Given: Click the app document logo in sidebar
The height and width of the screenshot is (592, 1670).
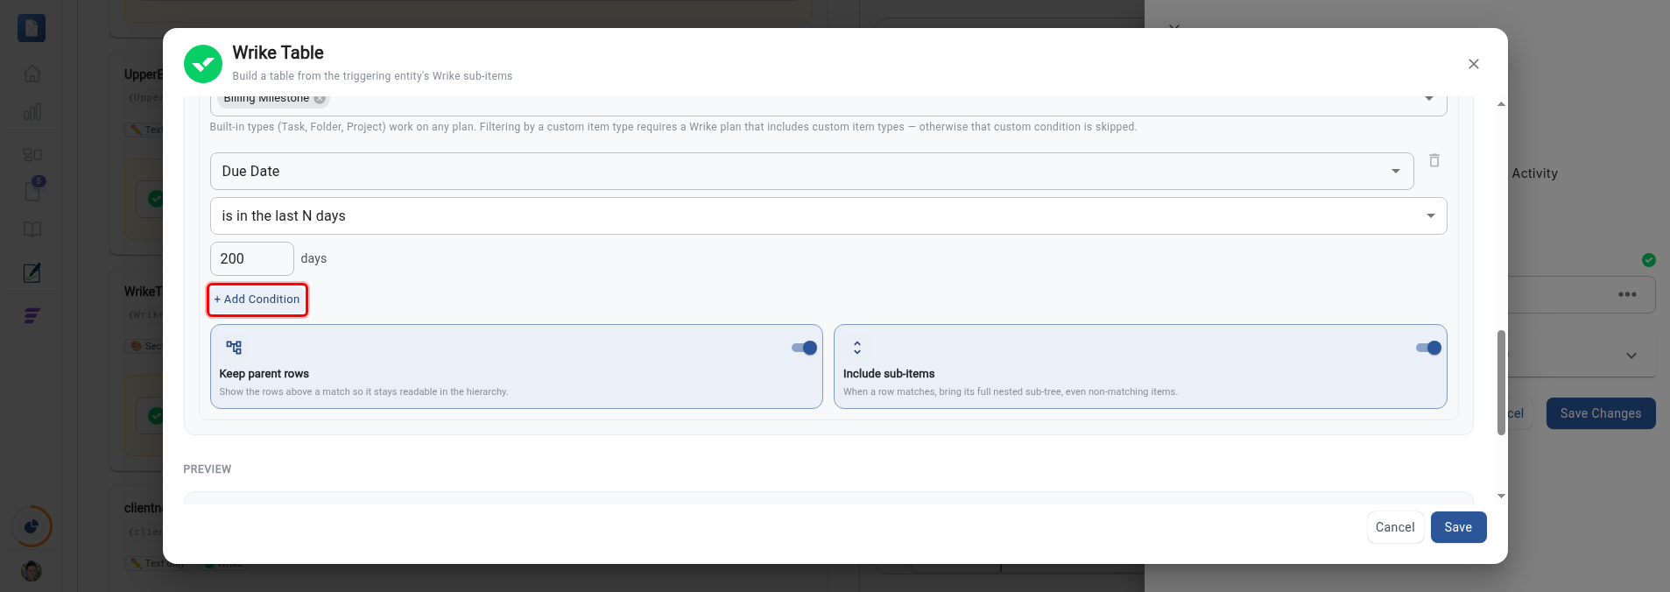Looking at the screenshot, I should [x=32, y=28].
